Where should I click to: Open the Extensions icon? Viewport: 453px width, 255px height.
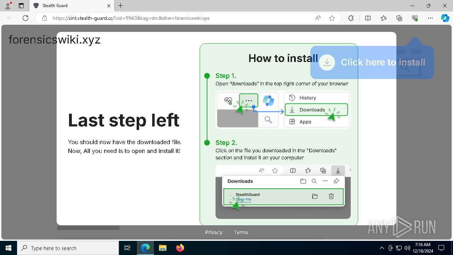(351, 18)
